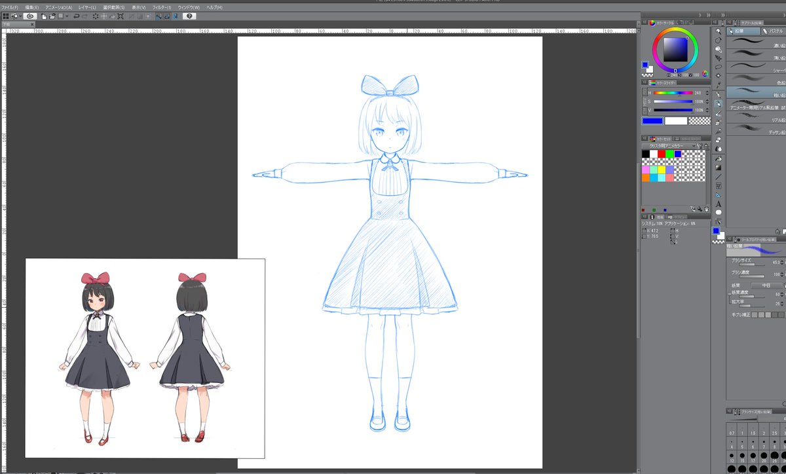The height and width of the screenshot is (474, 786).
Task: Switch to the Pencil sub tool tab
Action: pos(743,31)
